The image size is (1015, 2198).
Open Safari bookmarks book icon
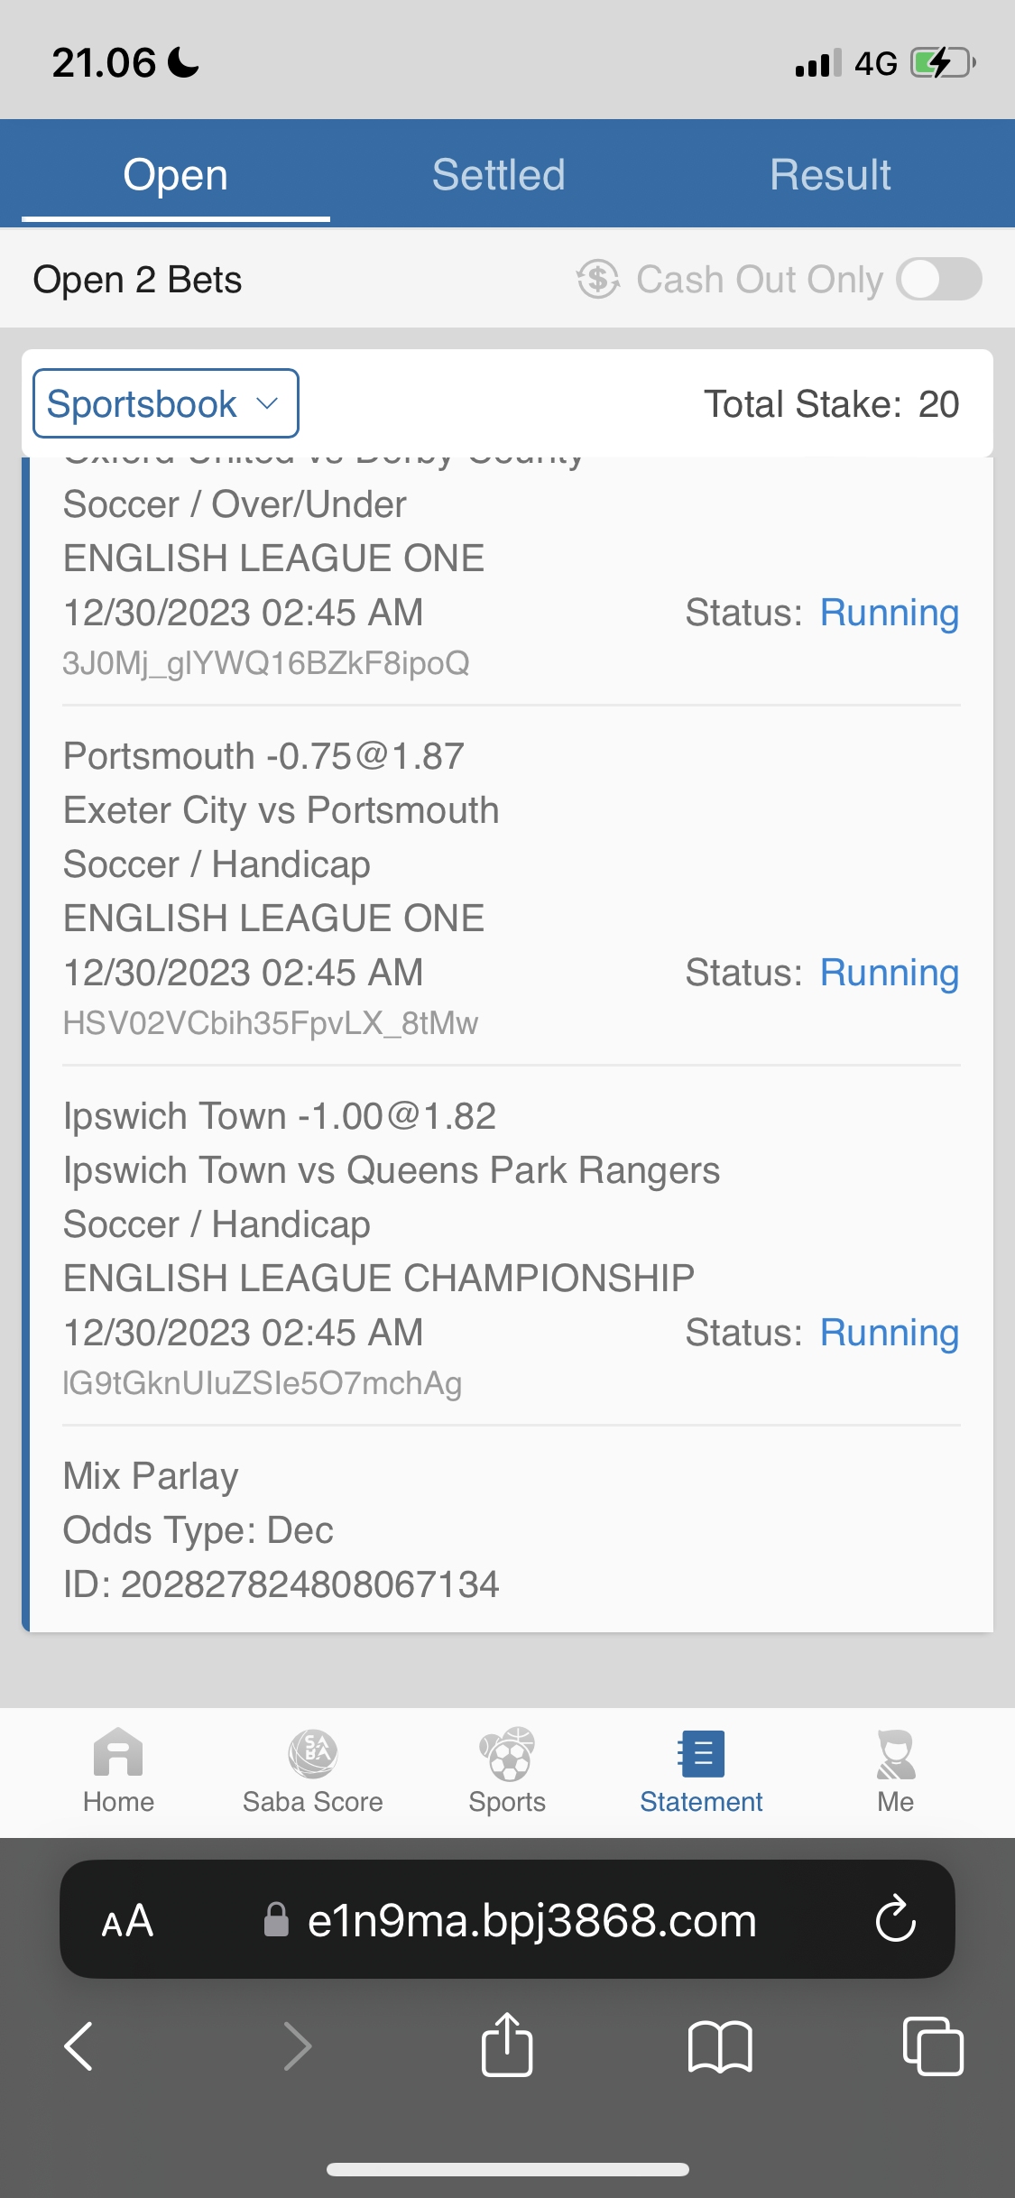(x=719, y=2046)
